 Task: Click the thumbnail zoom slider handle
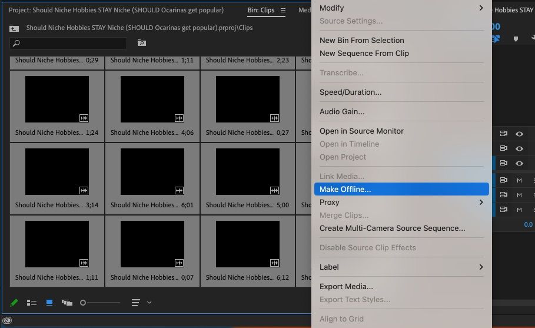(x=82, y=303)
